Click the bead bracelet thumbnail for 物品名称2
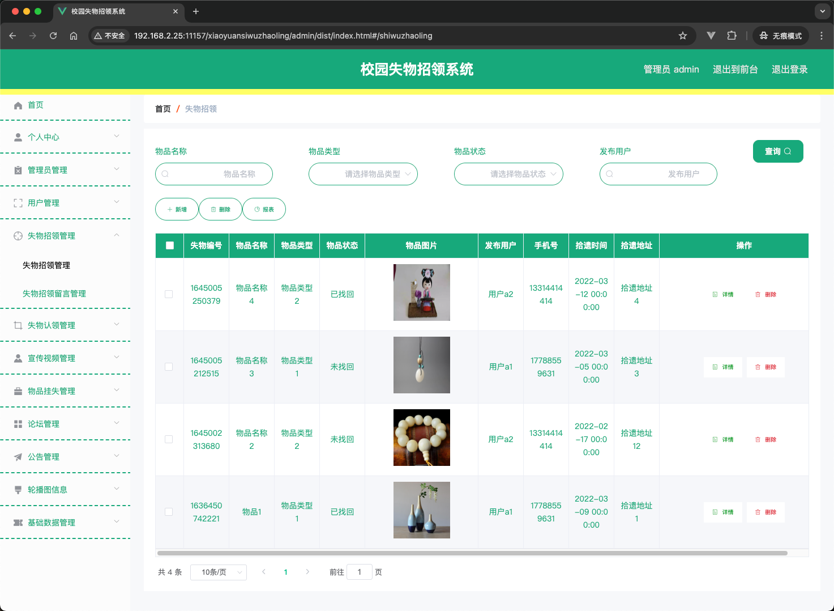This screenshot has height=611, width=834. [x=422, y=438]
